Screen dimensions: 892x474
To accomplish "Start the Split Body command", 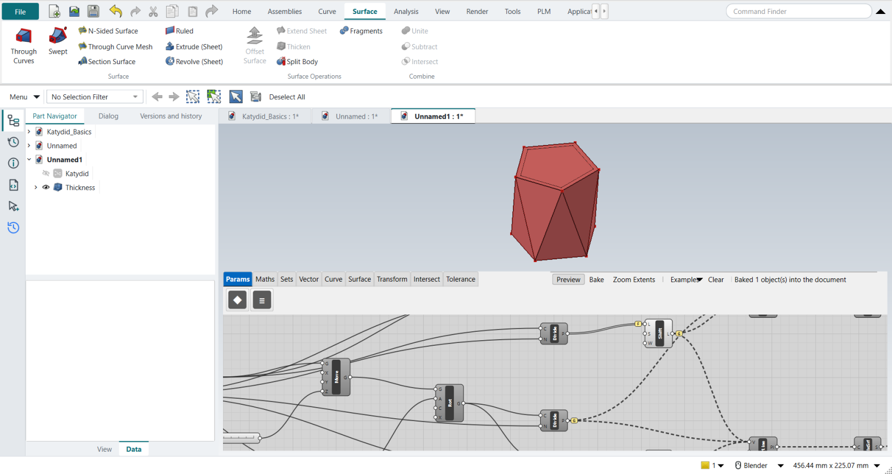I will coord(297,61).
